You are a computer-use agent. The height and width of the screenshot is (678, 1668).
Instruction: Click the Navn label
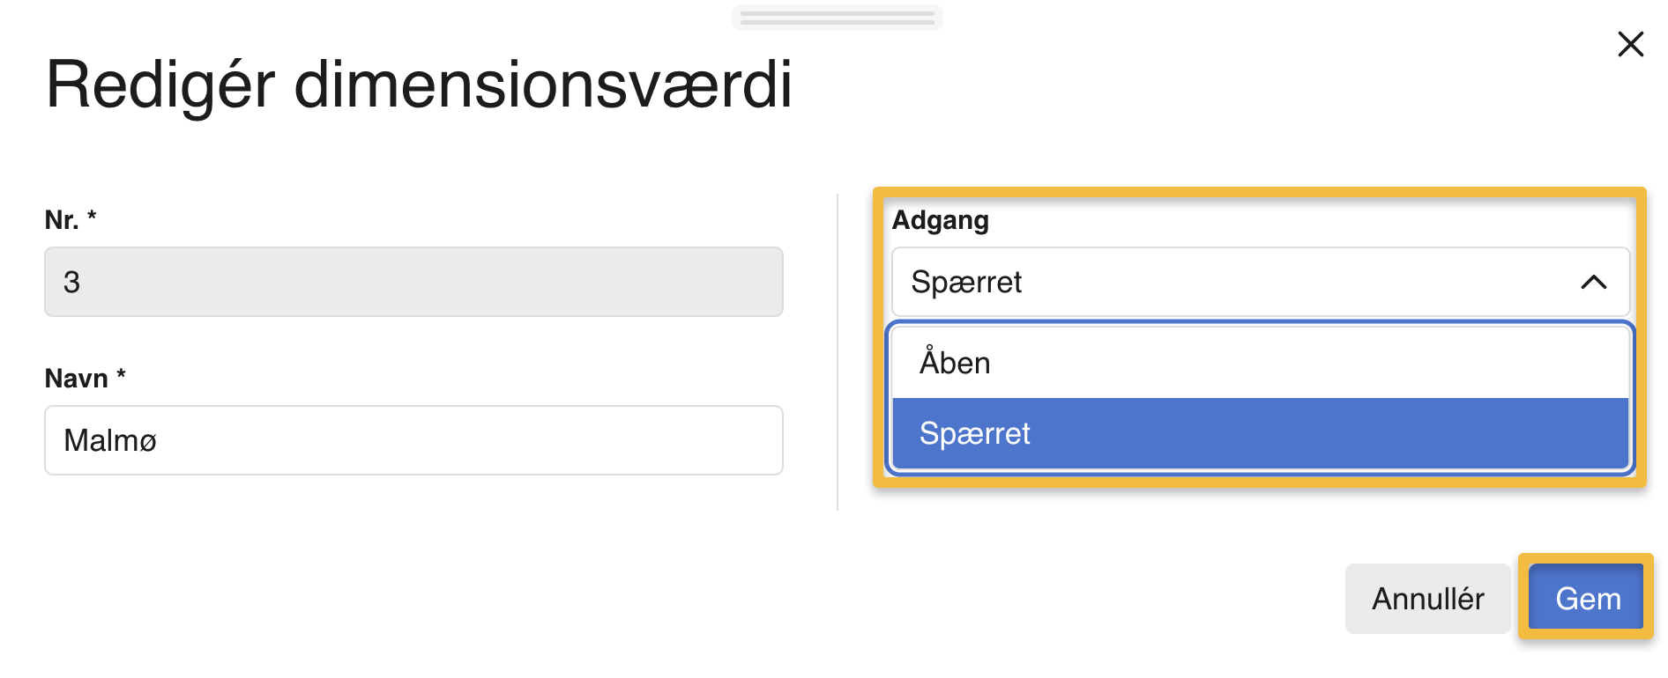pos(77,379)
